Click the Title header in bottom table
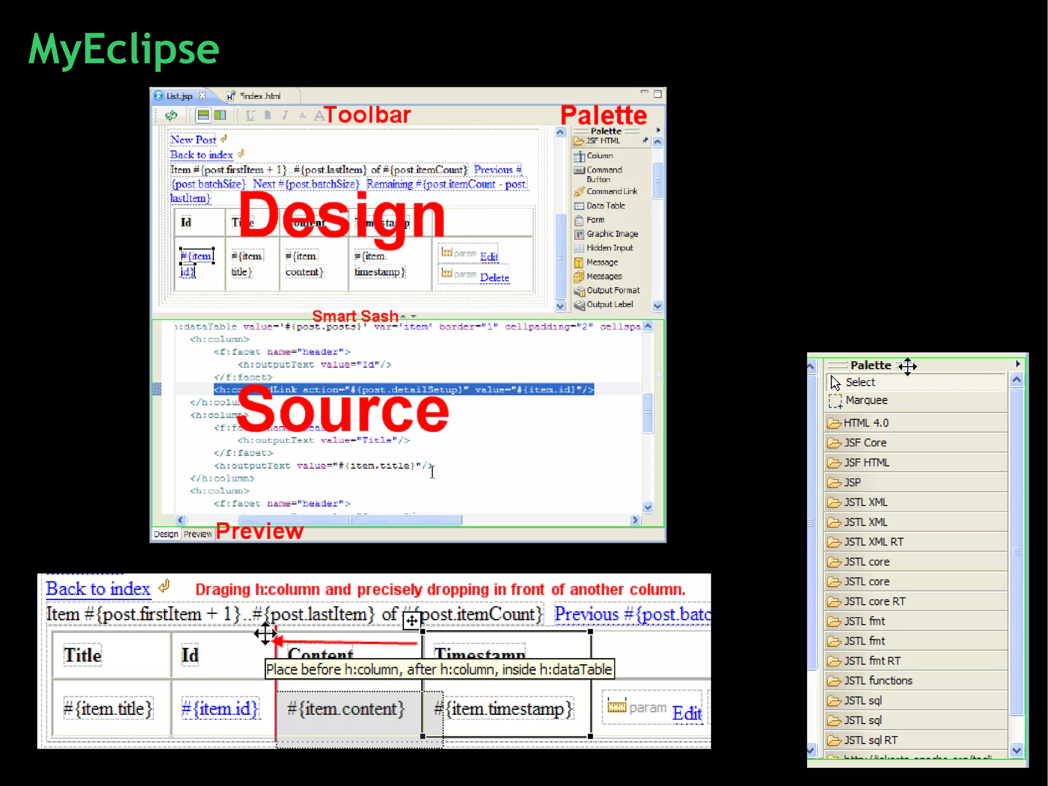Image resolution: width=1048 pixels, height=786 pixels. click(82, 655)
